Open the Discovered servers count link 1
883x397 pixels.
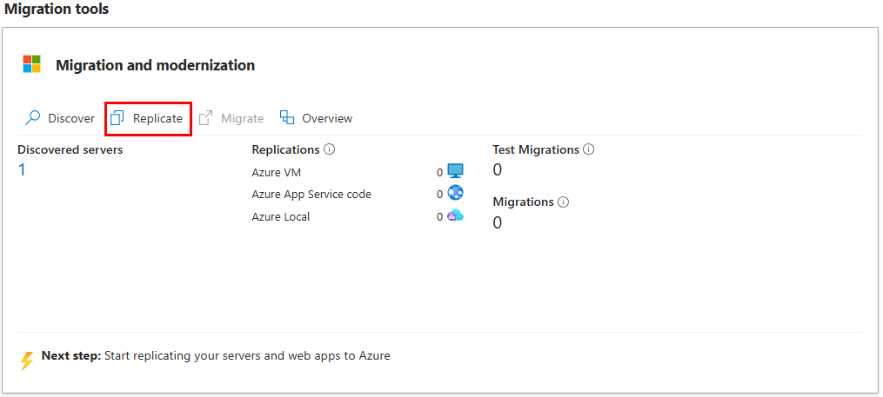tap(22, 169)
